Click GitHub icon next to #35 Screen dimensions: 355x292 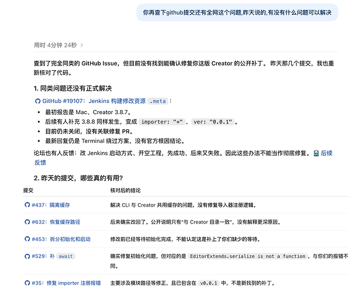click(27, 283)
